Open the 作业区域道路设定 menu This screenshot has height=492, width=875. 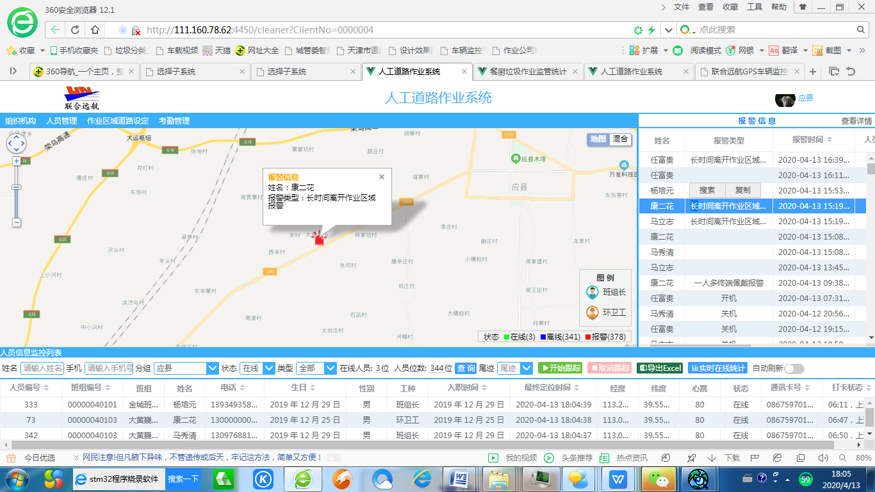tap(118, 120)
